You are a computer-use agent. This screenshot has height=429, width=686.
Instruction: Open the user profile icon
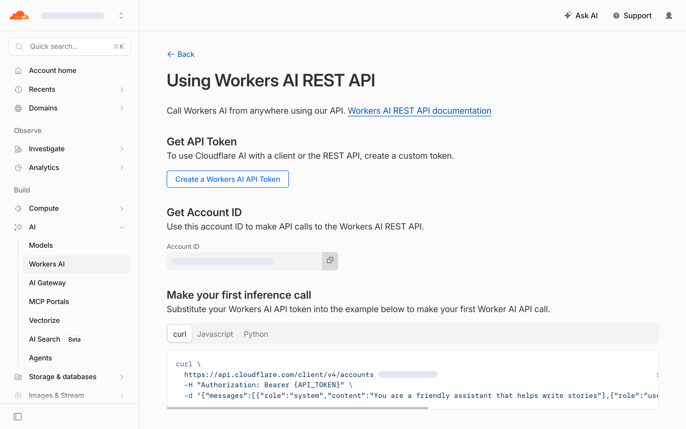(x=669, y=16)
